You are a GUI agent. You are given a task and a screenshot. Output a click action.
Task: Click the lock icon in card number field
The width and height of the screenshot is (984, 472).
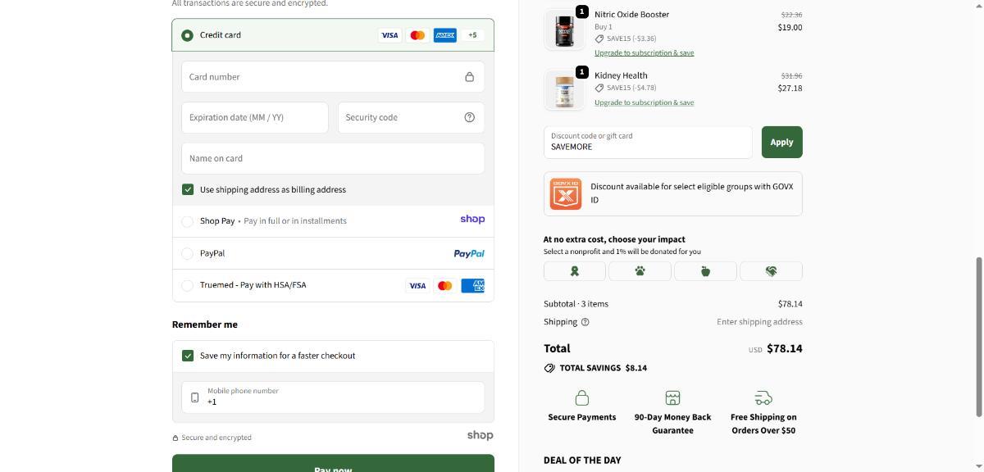point(469,77)
